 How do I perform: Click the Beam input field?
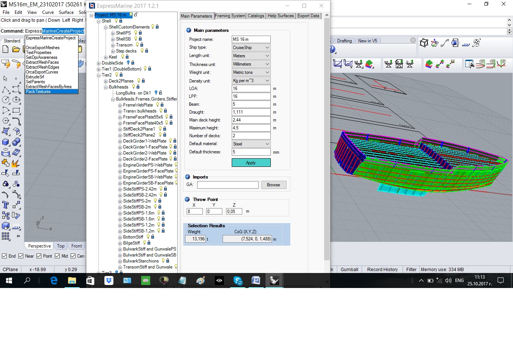[x=251, y=104]
